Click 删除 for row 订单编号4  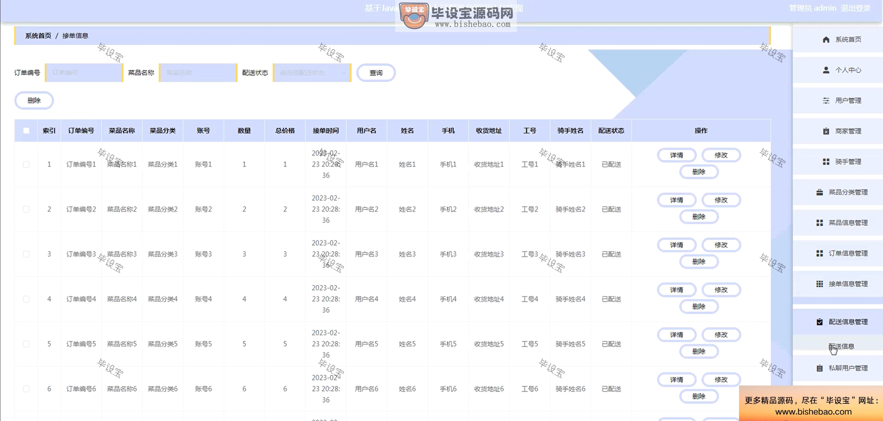click(699, 306)
